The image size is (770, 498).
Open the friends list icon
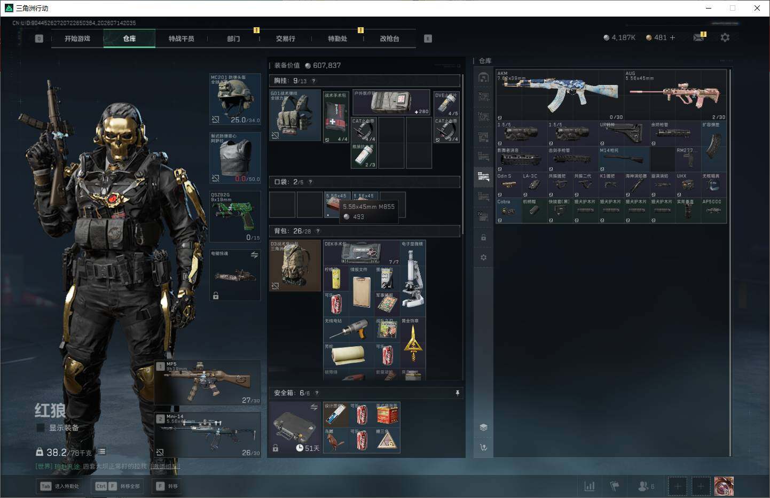(646, 486)
